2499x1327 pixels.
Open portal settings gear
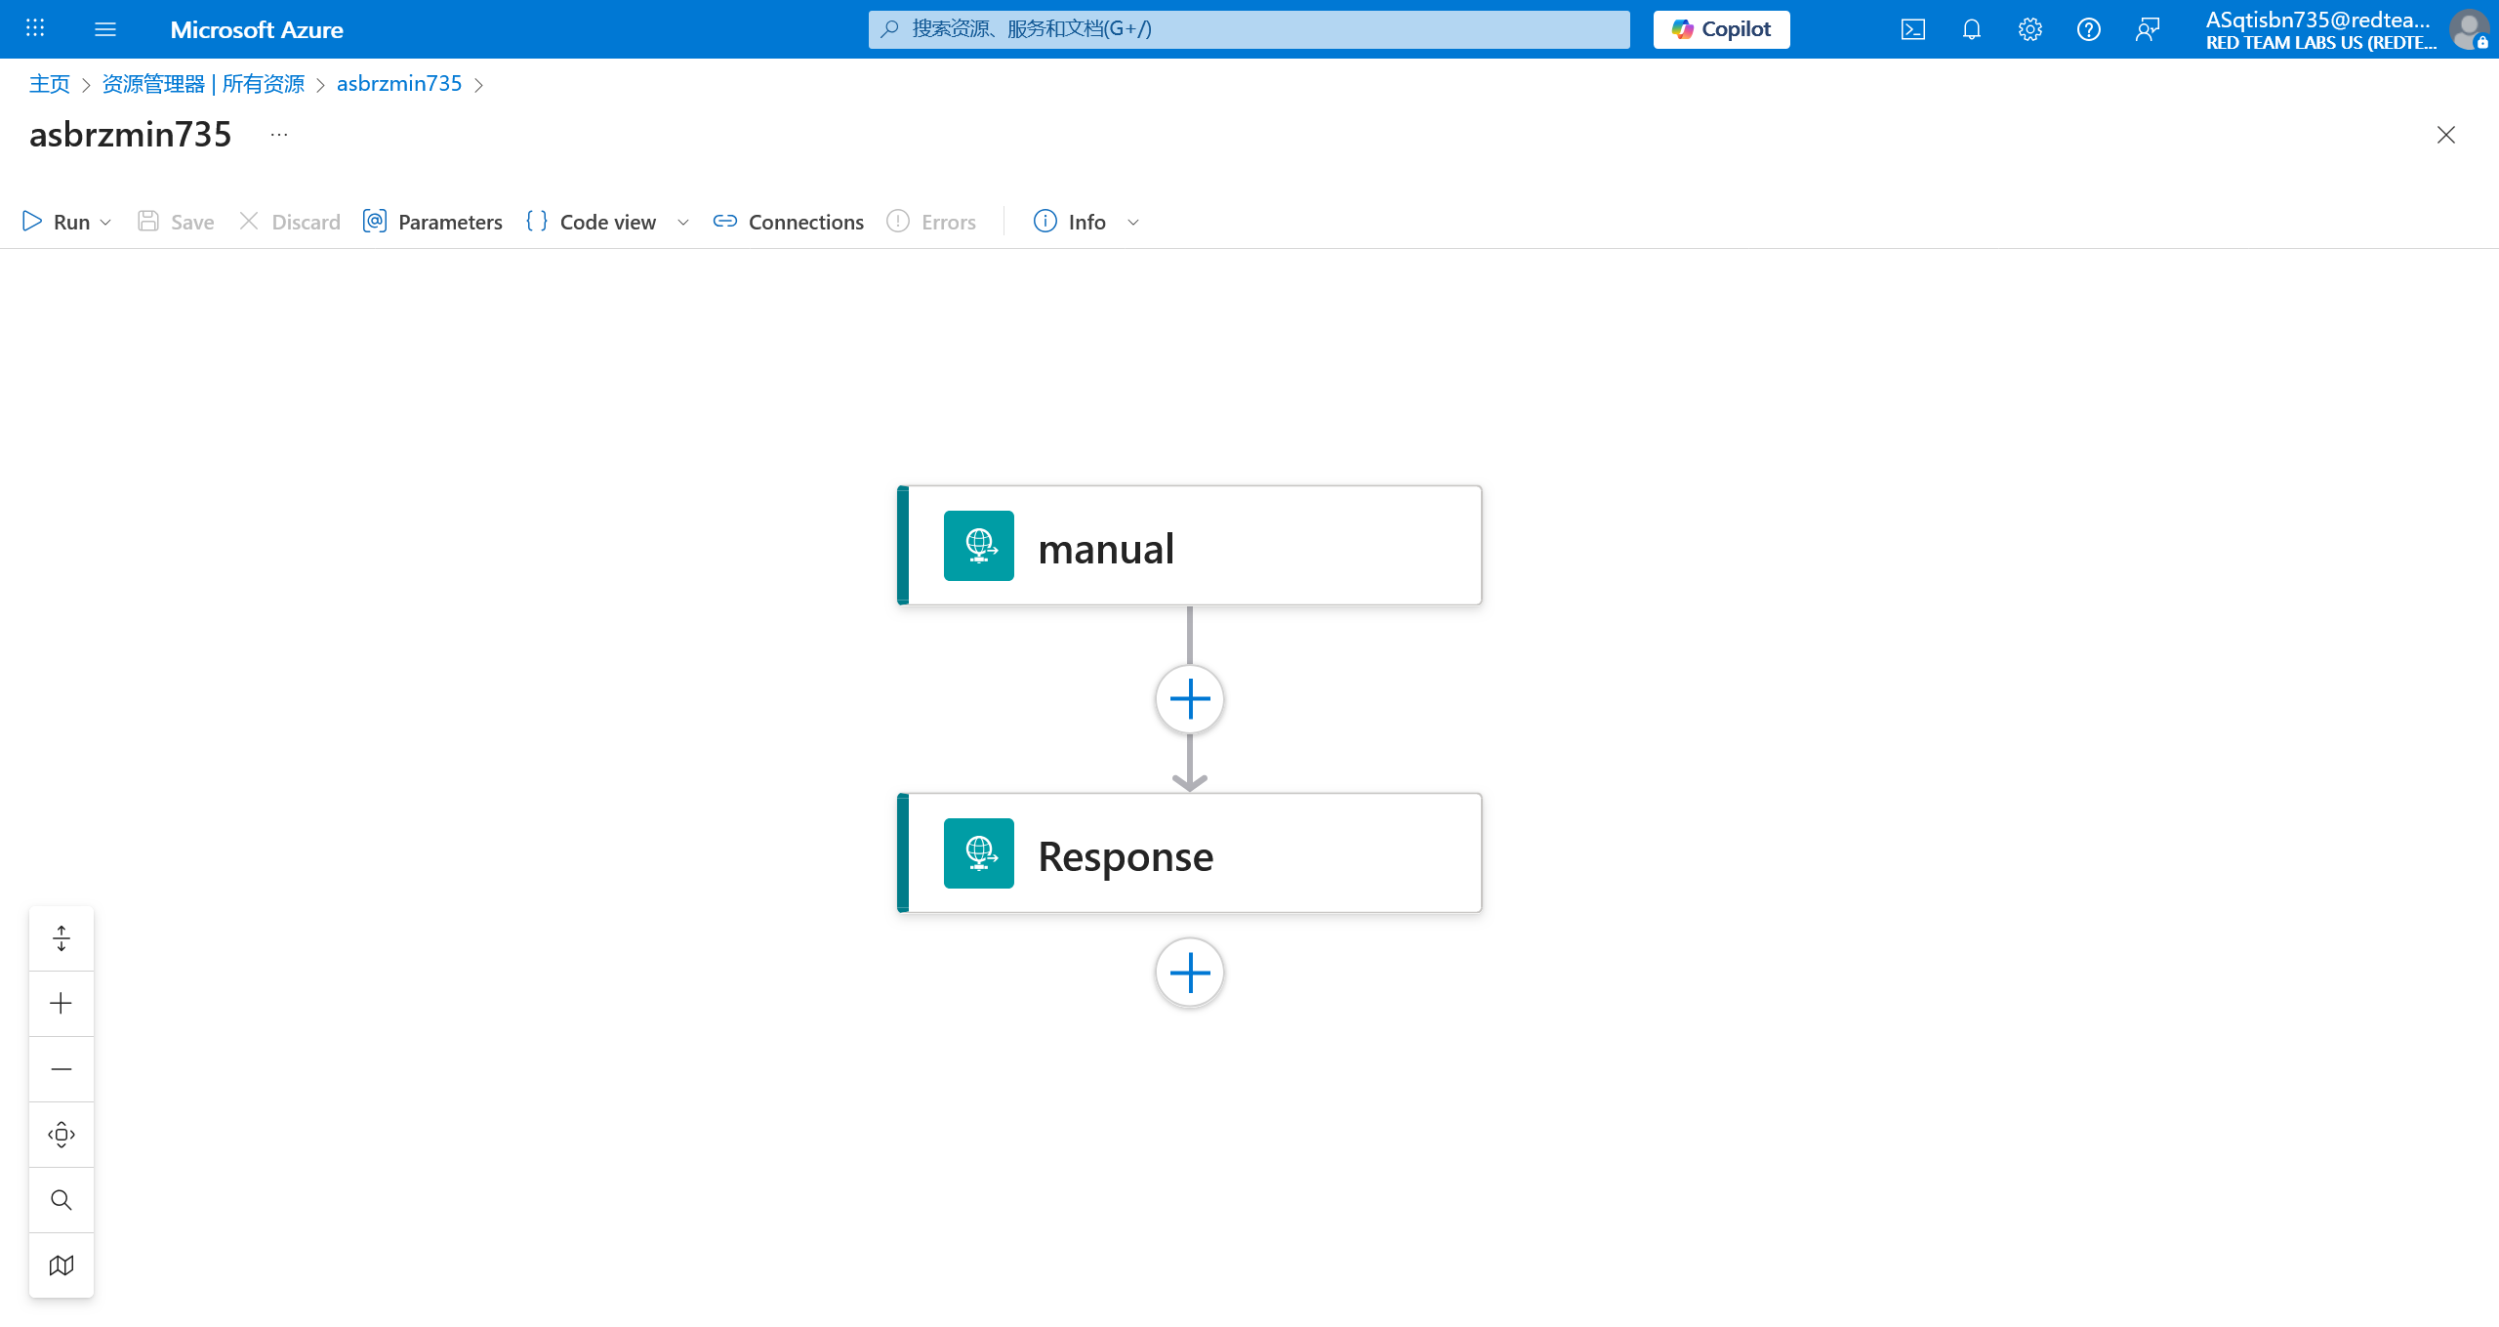click(x=2030, y=29)
